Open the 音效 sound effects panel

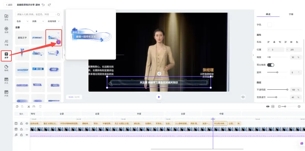click(x=6, y=30)
